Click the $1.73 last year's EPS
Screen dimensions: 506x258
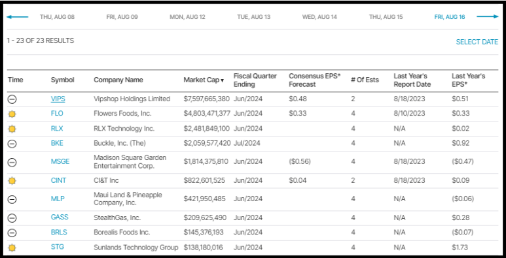point(460,248)
